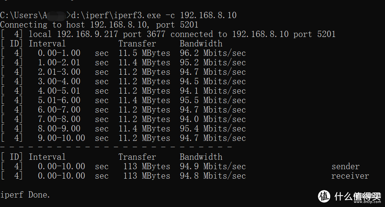Click the iperf3.exe command line text
The image size is (385, 207).
tap(154, 15)
